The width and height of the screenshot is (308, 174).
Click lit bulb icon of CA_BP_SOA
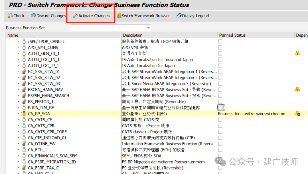24,114
